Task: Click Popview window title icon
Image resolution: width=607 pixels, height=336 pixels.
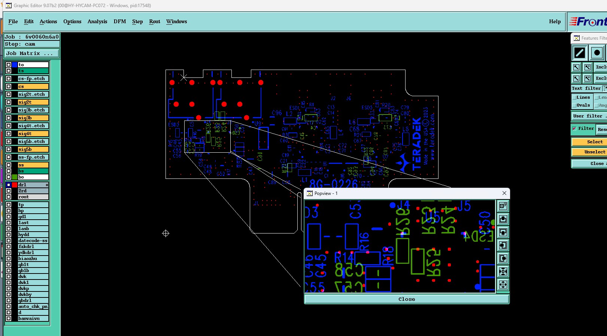Action: point(310,193)
